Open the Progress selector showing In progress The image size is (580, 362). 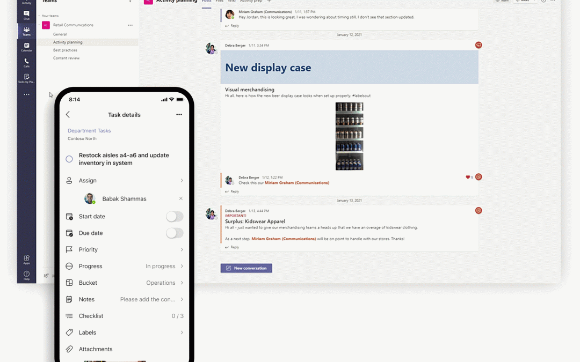coord(125,267)
